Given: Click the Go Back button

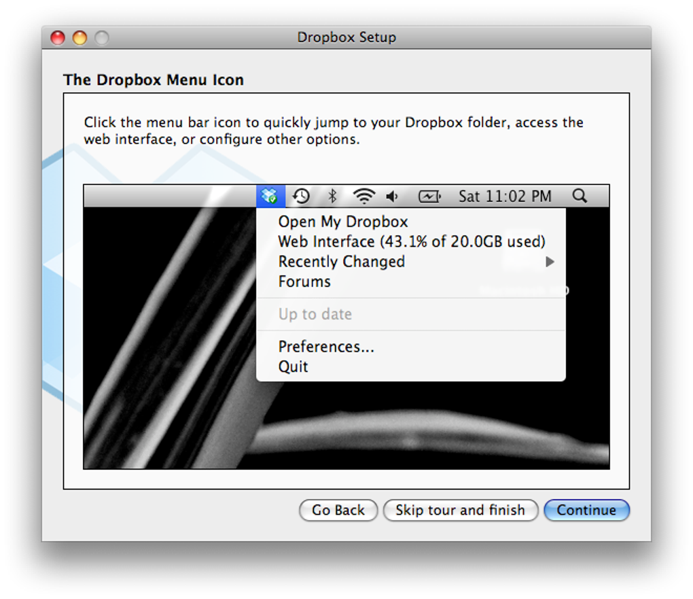Looking at the screenshot, I should (x=338, y=510).
